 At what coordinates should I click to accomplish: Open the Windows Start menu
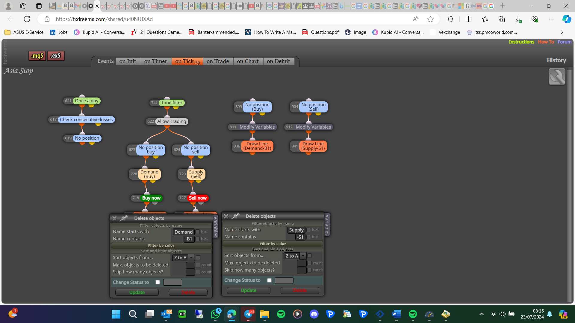tap(116, 314)
